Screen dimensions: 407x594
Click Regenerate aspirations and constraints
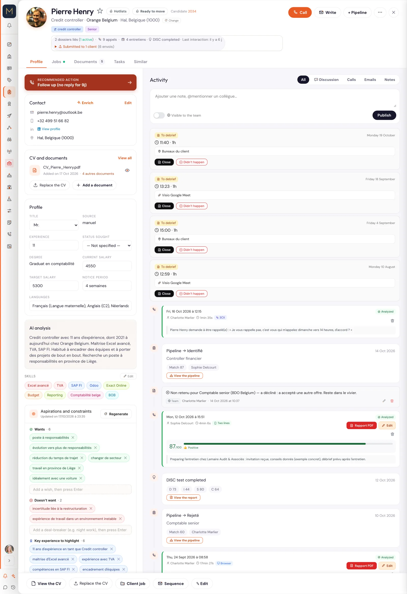pos(116,414)
